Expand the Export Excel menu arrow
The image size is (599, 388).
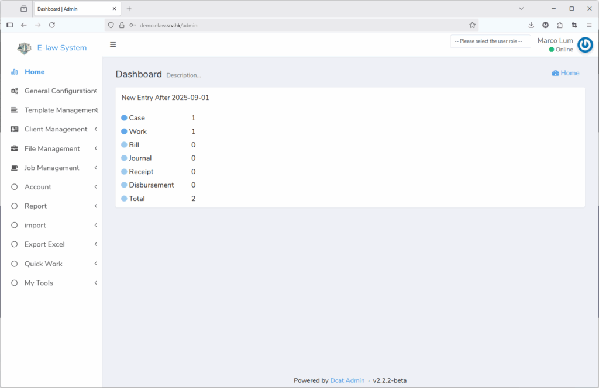95,244
